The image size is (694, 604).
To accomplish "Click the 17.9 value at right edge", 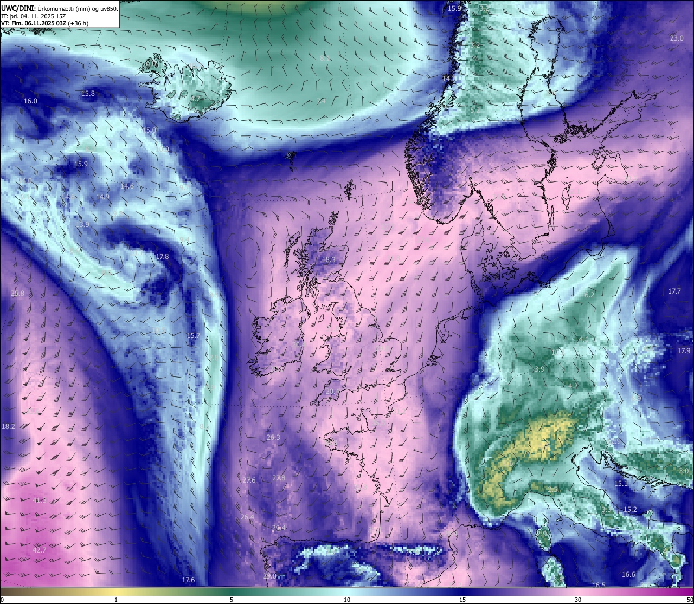I will point(684,351).
